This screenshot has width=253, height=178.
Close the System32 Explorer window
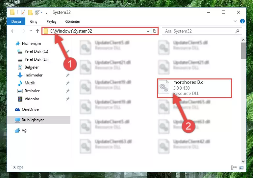[x=238, y=12]
